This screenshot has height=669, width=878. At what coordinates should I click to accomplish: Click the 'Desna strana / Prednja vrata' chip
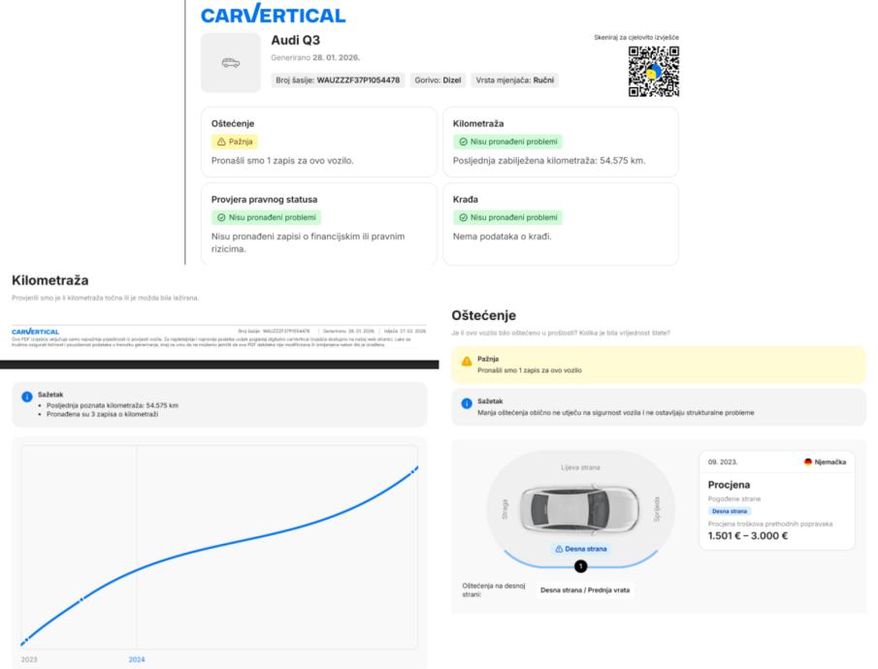pyautogui.click(x=585, y=590)
